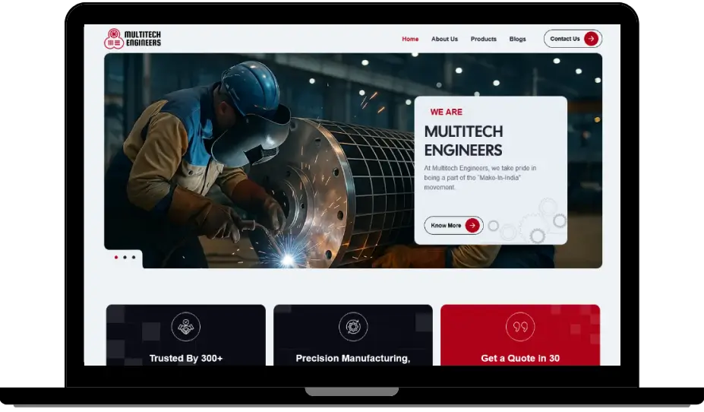Screen dimensions: 704x412
Task: Select the second hero slider dot
Action: [125, 258]
